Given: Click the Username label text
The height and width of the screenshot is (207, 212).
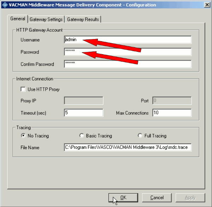Looking at the screenshot, I should 30,40.
